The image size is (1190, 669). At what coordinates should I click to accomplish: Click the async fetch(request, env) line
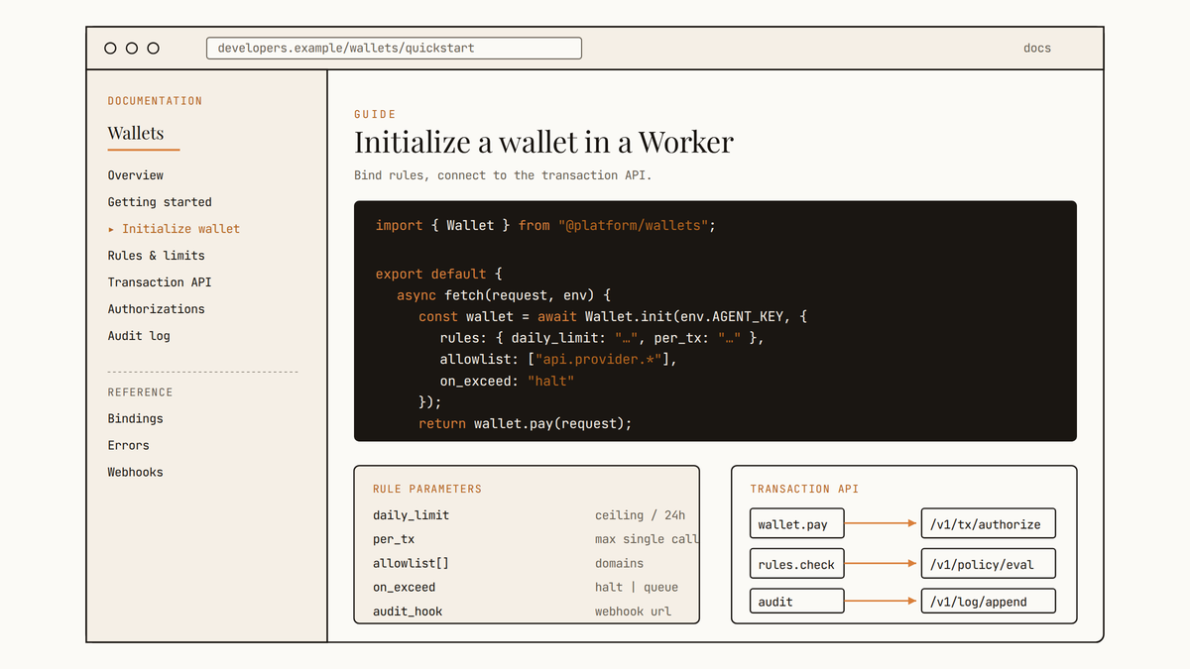504,295
